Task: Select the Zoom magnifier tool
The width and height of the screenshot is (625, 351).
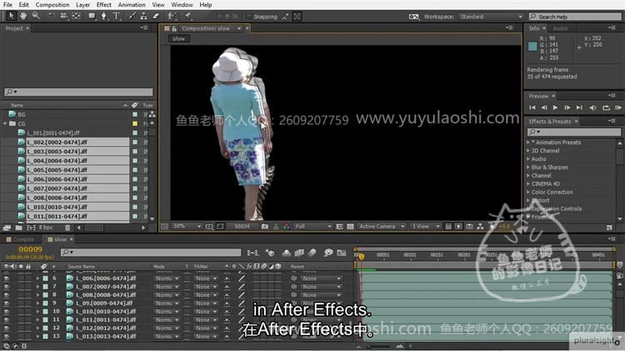Action: pos(36,16)
